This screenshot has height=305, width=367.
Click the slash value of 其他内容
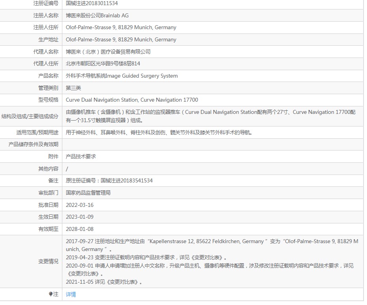(67, 169)
